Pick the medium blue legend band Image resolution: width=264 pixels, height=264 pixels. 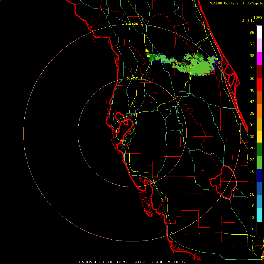259,189
